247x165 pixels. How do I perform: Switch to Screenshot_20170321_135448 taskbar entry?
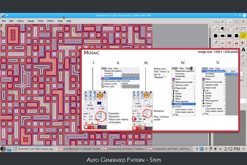(x=126, y=149)
